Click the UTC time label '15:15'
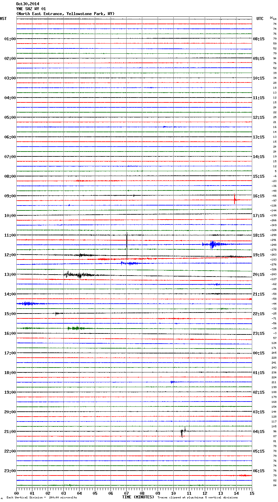Viewport: 278px width, 502px height. pos(259,176)
